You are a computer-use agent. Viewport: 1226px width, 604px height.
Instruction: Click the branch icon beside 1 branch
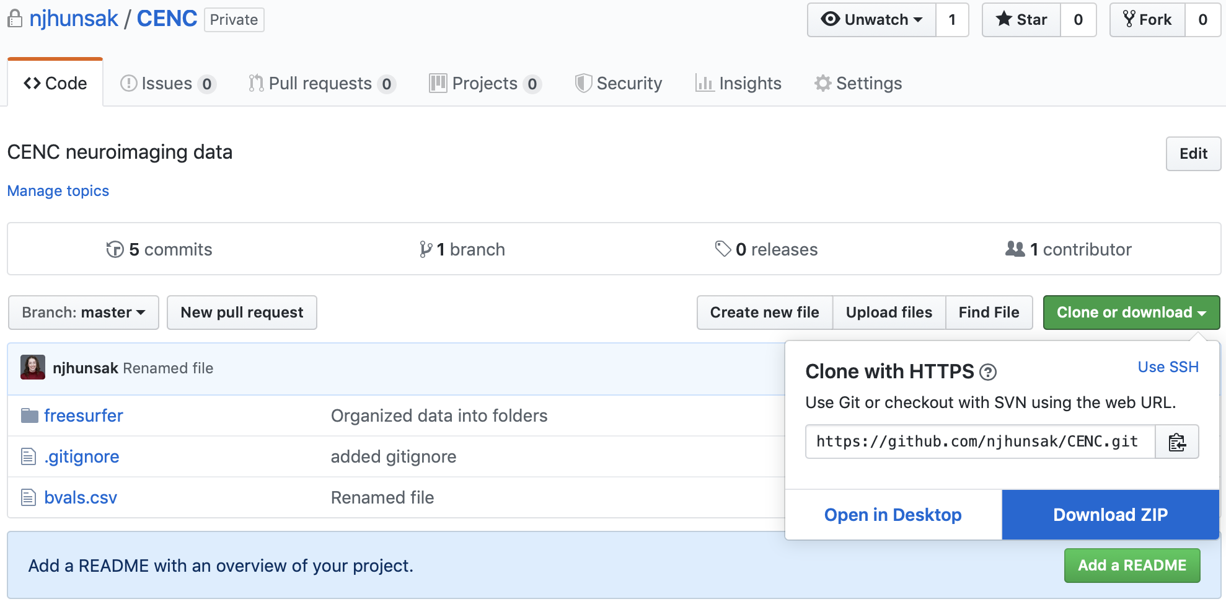point(425,249)
